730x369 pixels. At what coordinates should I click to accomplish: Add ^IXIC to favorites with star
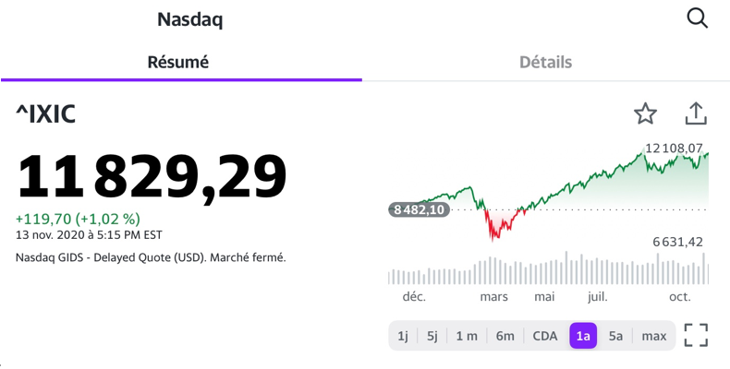tap(645, 113)
